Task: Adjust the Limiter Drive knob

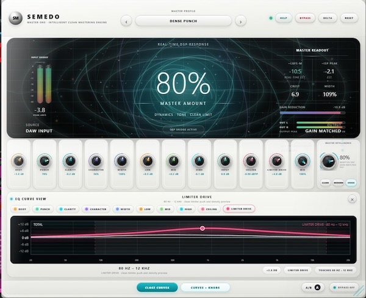Action: 276,161
